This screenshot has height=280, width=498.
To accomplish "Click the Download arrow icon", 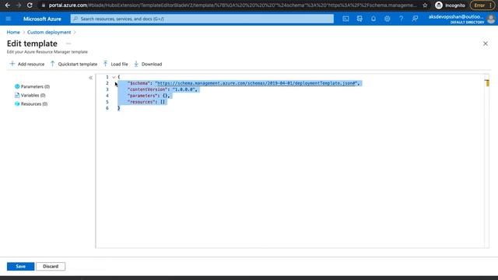I will tap(136, 64).
